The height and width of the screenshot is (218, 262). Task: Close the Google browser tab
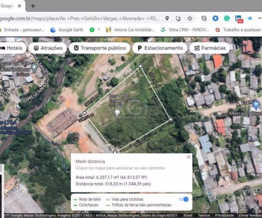20,6
